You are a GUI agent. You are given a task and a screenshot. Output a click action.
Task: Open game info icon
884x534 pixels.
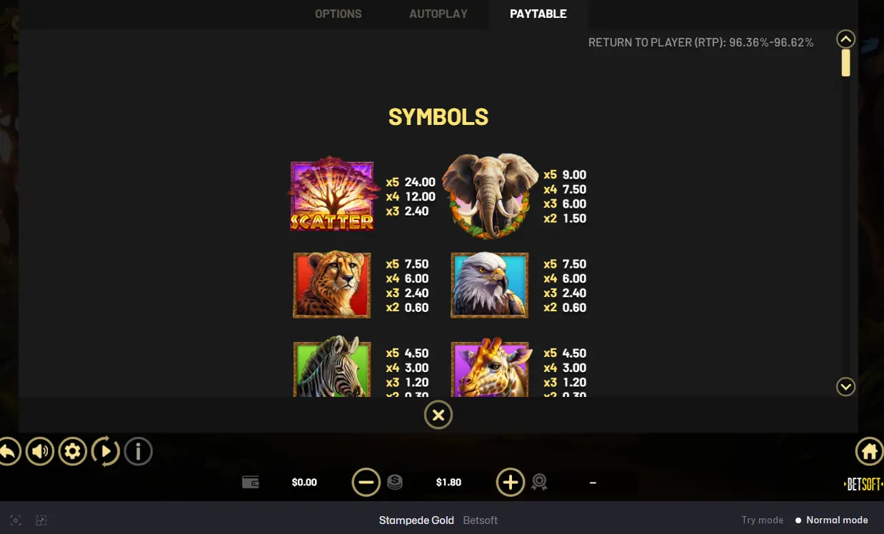[139, 451]
